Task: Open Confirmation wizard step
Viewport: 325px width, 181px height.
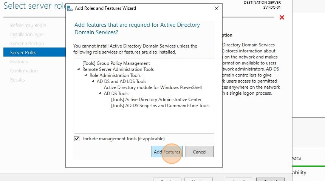Action: [24, 71]
